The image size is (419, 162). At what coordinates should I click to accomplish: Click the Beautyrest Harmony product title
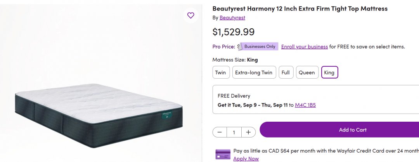300,9
